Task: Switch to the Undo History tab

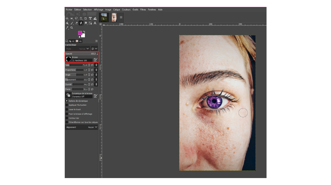Action: coord(73,41)
